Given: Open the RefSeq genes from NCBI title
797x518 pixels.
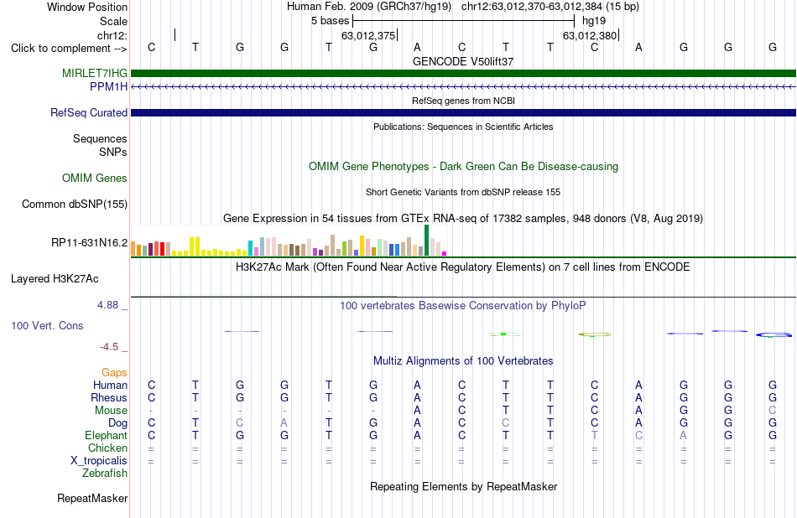Looking at the screenshot, I should click(x=463, y=101).
